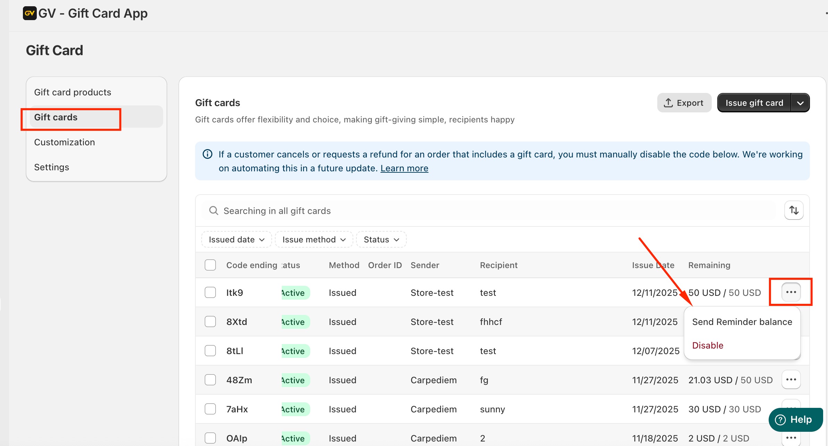828x446 pixels.
Task: Open Customization in the sidebar
Action: [x=65, y=142]
